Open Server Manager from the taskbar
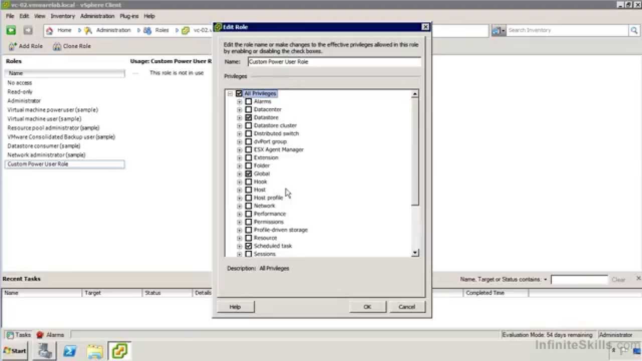Image resolution: width=642 pixels, height=361 pixels. tap(45, 350)
